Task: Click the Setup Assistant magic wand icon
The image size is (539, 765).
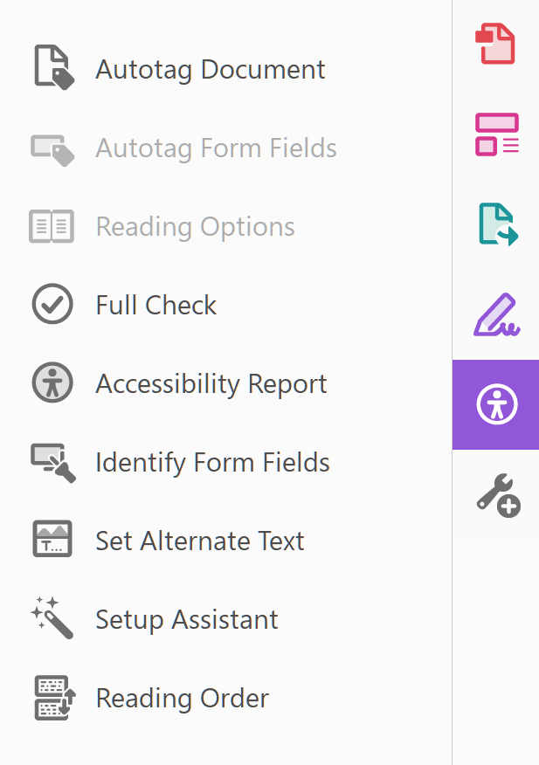Action: (x=52, y=619)
